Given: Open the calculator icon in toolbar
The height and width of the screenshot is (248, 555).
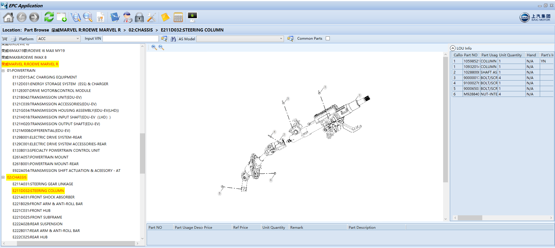Looking at the screenshot, I should pos(178,18).
